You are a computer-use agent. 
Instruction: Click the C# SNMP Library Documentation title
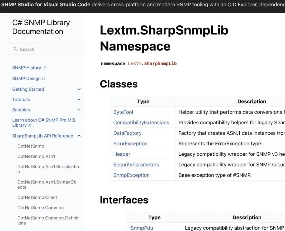tap(41, 27)
